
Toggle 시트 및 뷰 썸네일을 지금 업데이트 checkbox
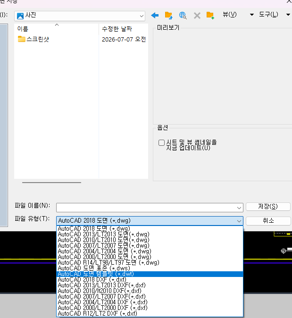[161, 142]
